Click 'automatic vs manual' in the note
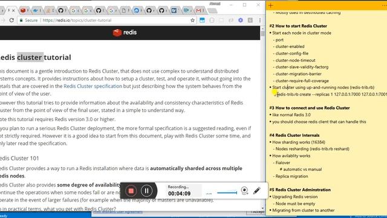This screenshot has height=218, width=387. (302, 170)
